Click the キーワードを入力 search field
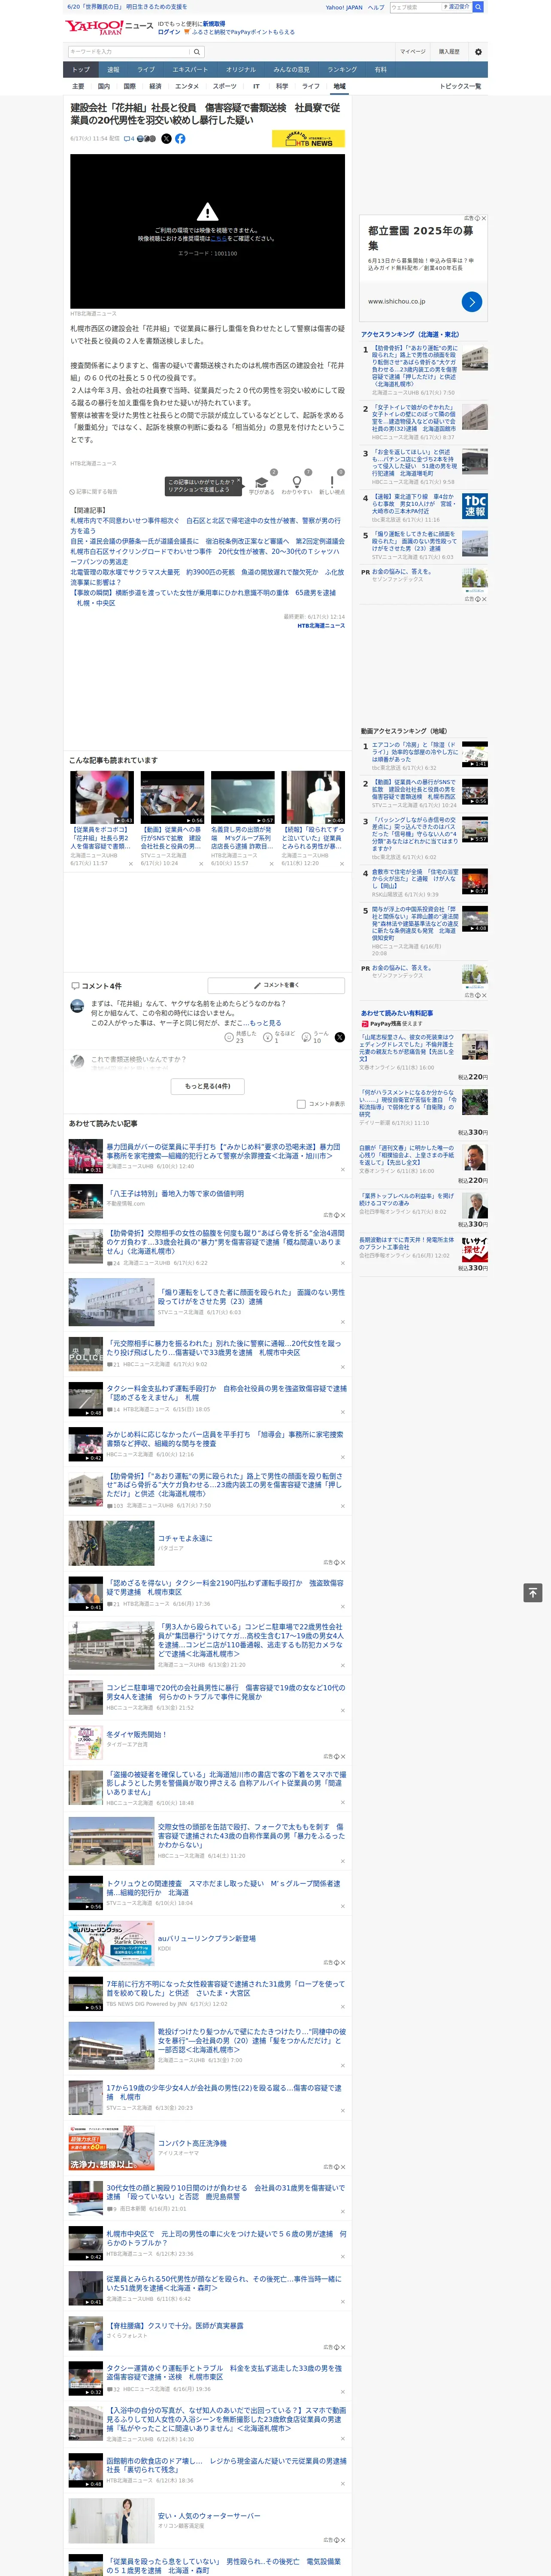The image size is (551, 2576). pos(129,52)
